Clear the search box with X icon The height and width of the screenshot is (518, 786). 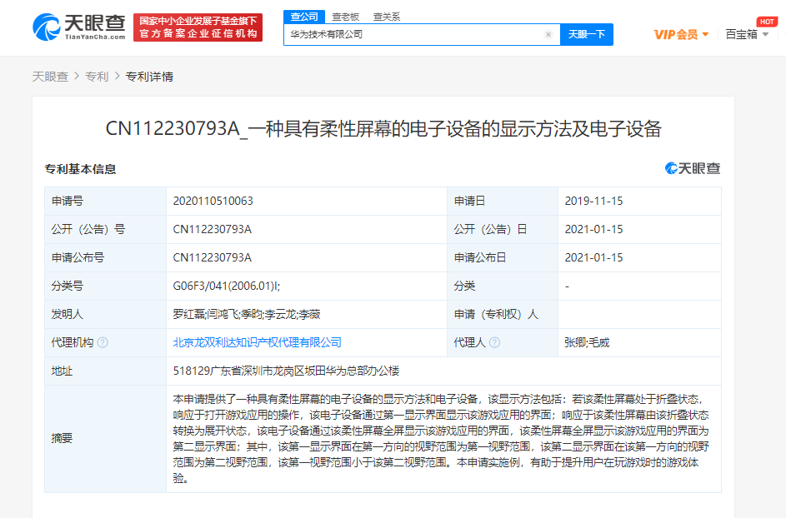tap(548, 35)
